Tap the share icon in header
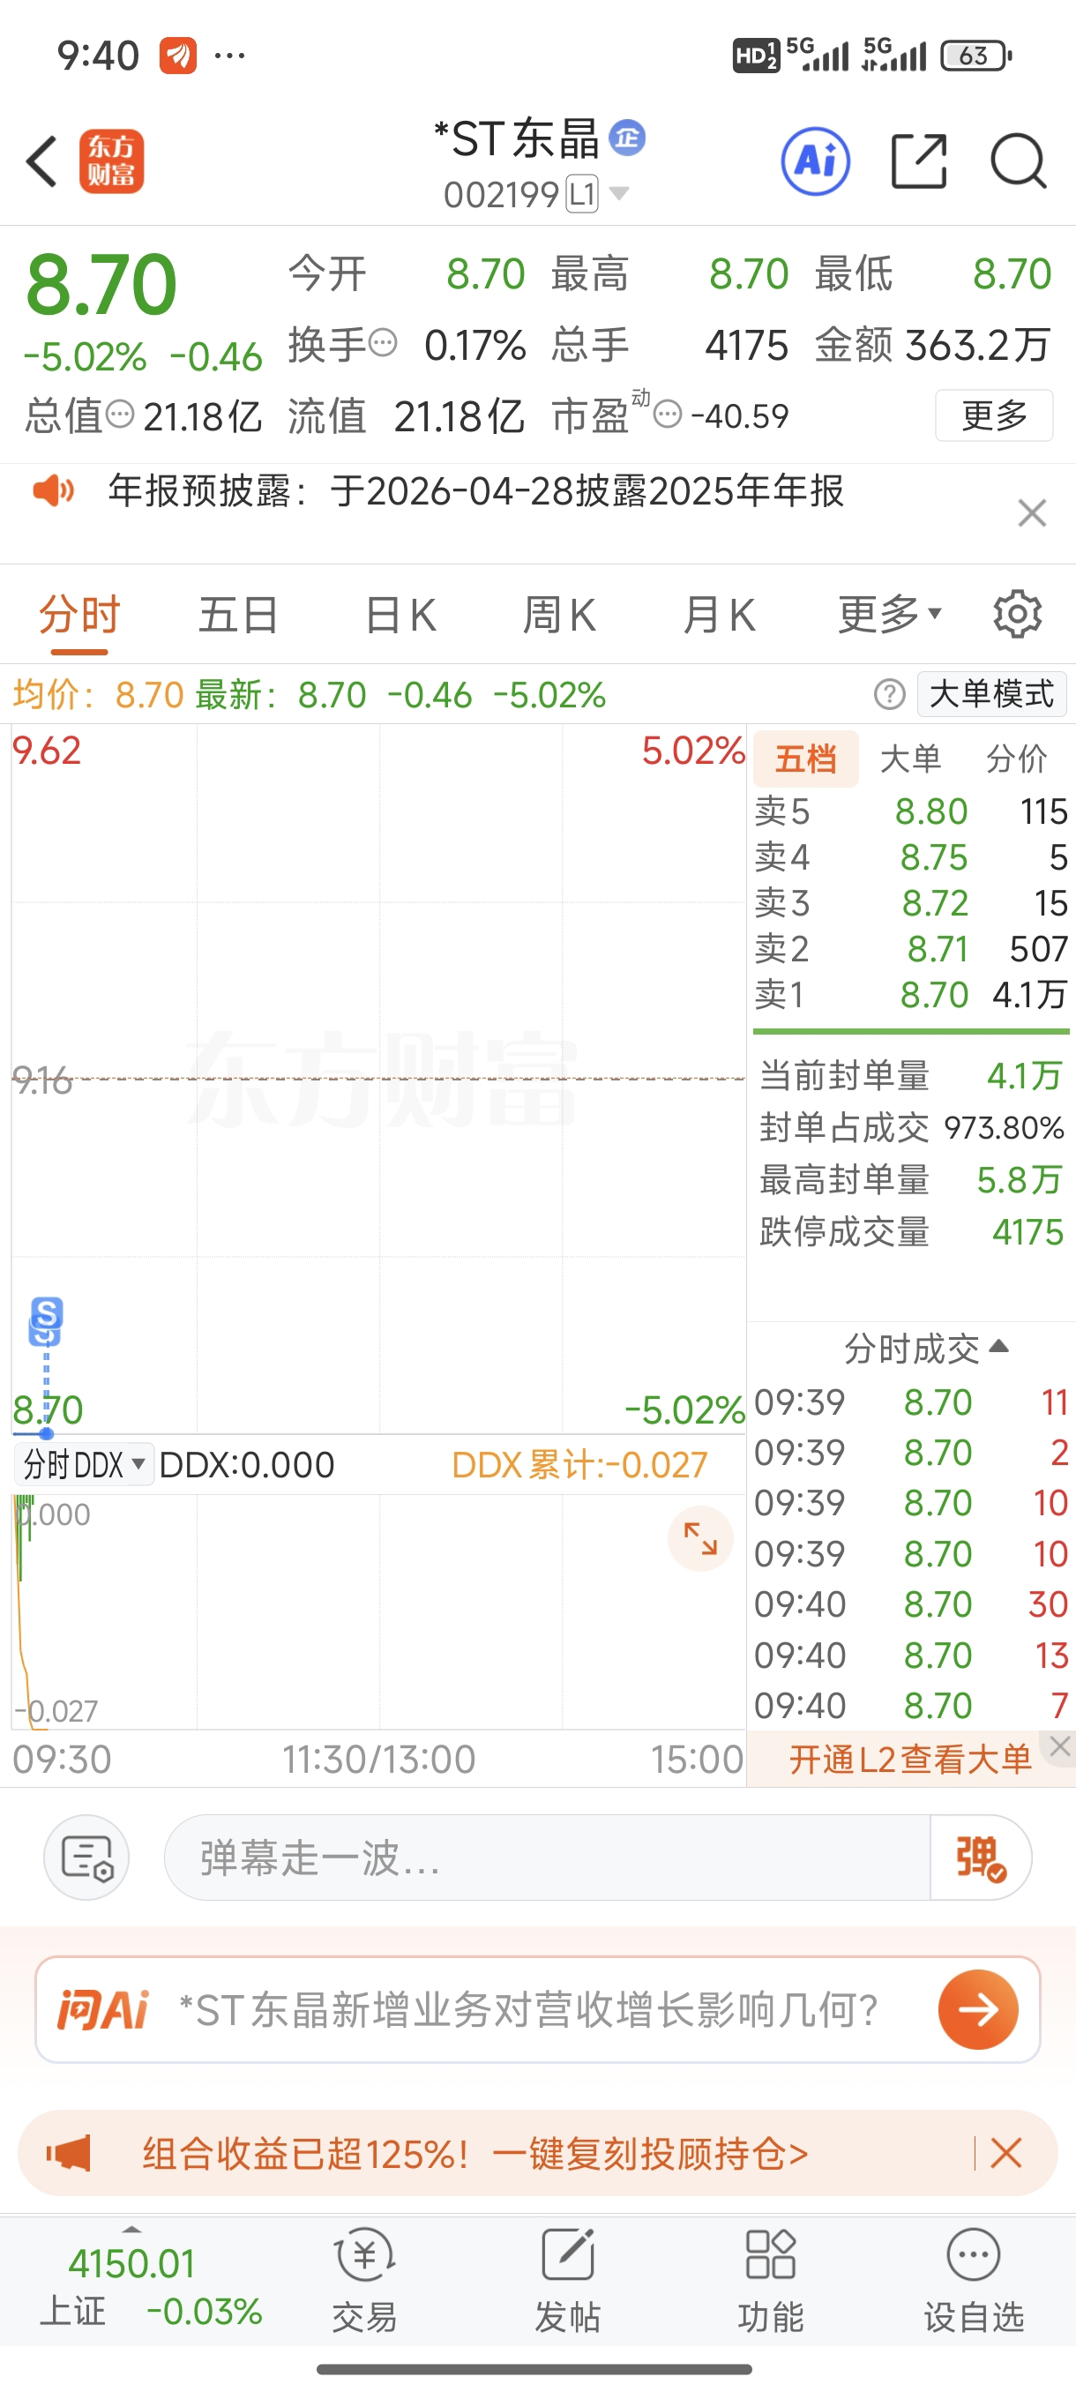 tap(918, 161)
